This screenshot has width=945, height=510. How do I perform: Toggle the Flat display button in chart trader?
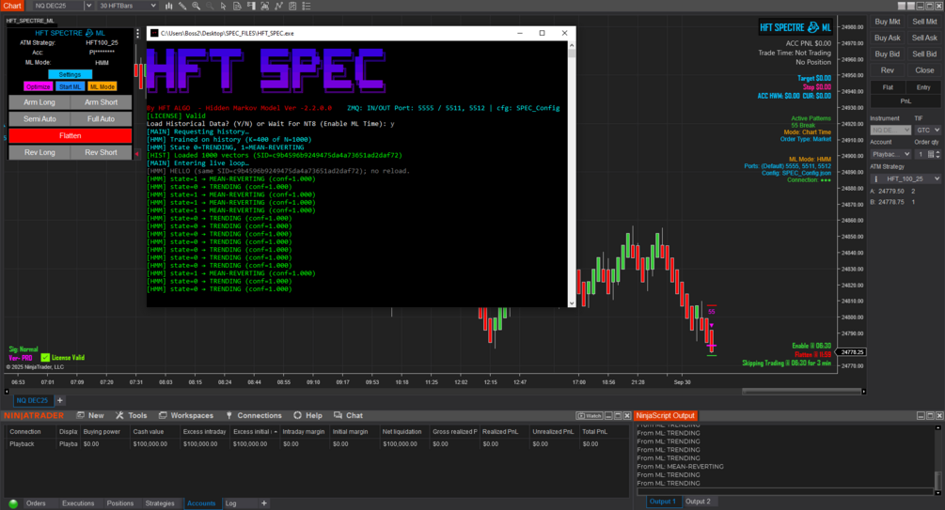click(888, 87)
